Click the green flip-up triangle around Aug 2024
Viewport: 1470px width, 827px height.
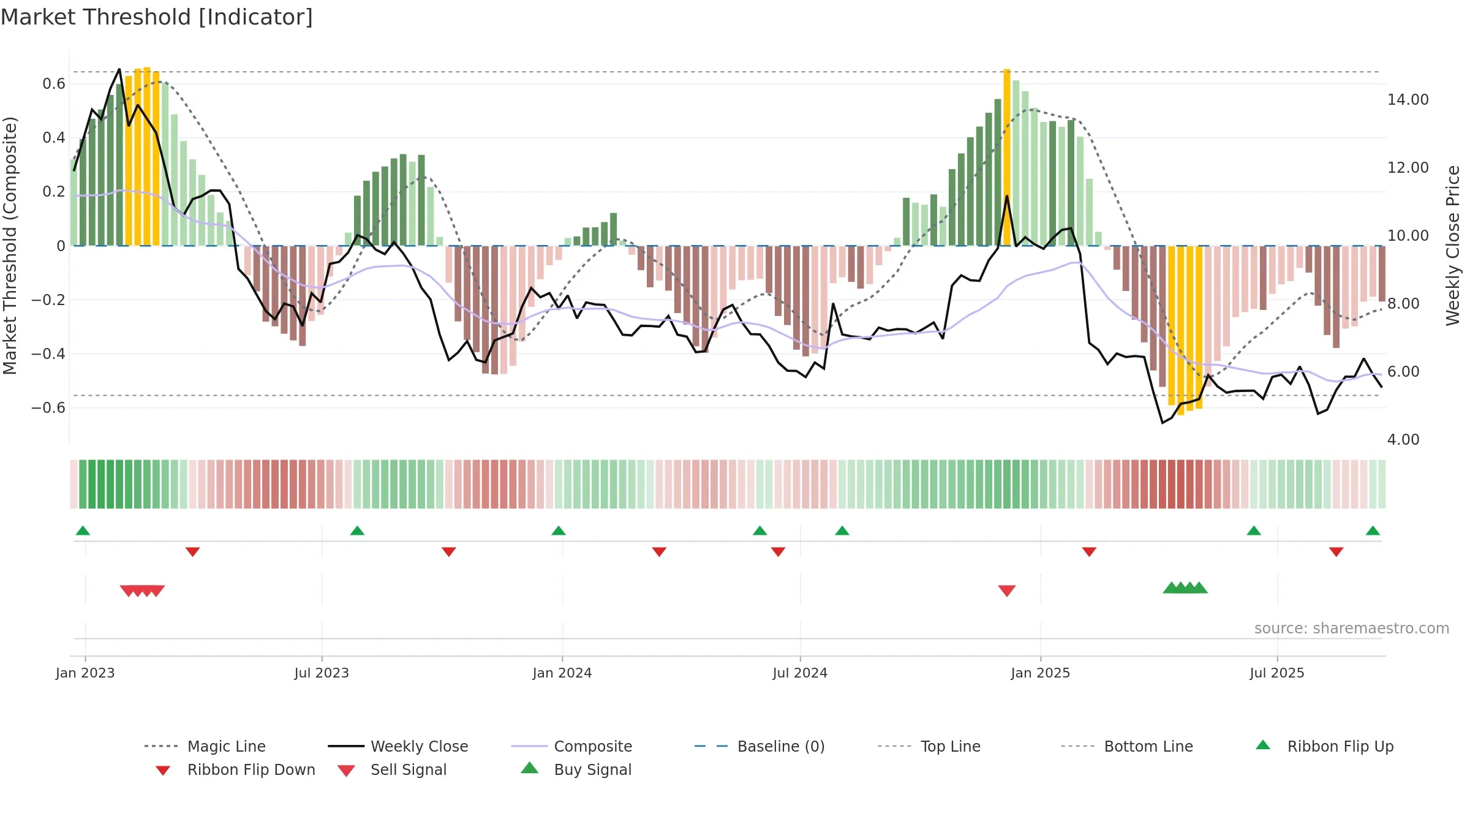coord(842,531)
